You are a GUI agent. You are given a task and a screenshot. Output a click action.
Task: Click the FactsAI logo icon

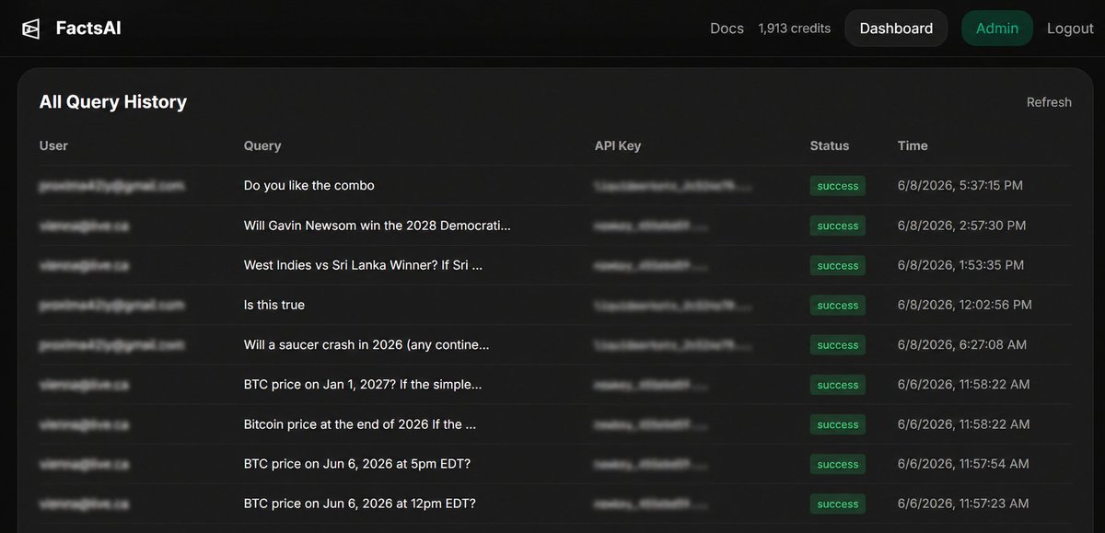32,29
